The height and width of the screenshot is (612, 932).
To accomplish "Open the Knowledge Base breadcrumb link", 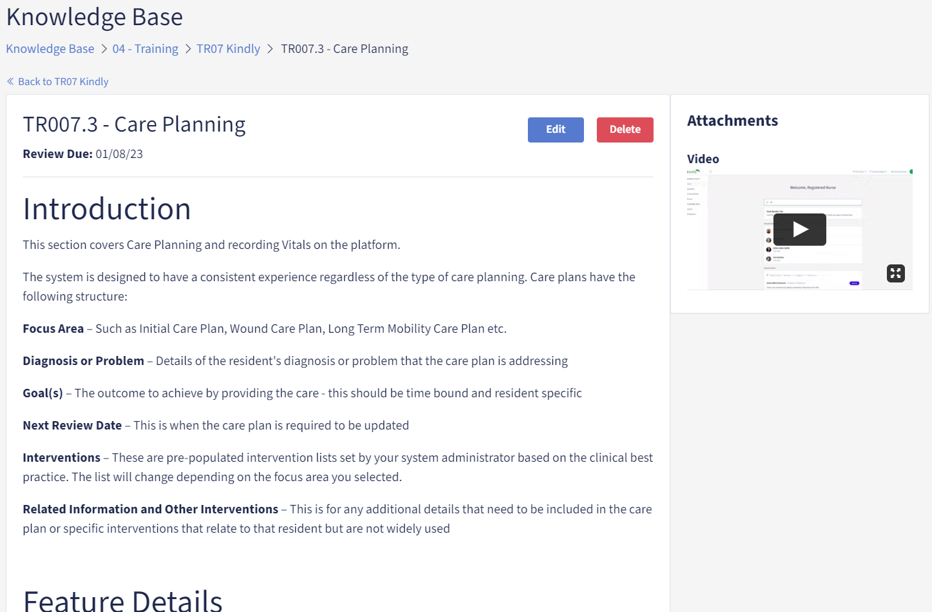I will pyautogui.click(x=50, y=49).
